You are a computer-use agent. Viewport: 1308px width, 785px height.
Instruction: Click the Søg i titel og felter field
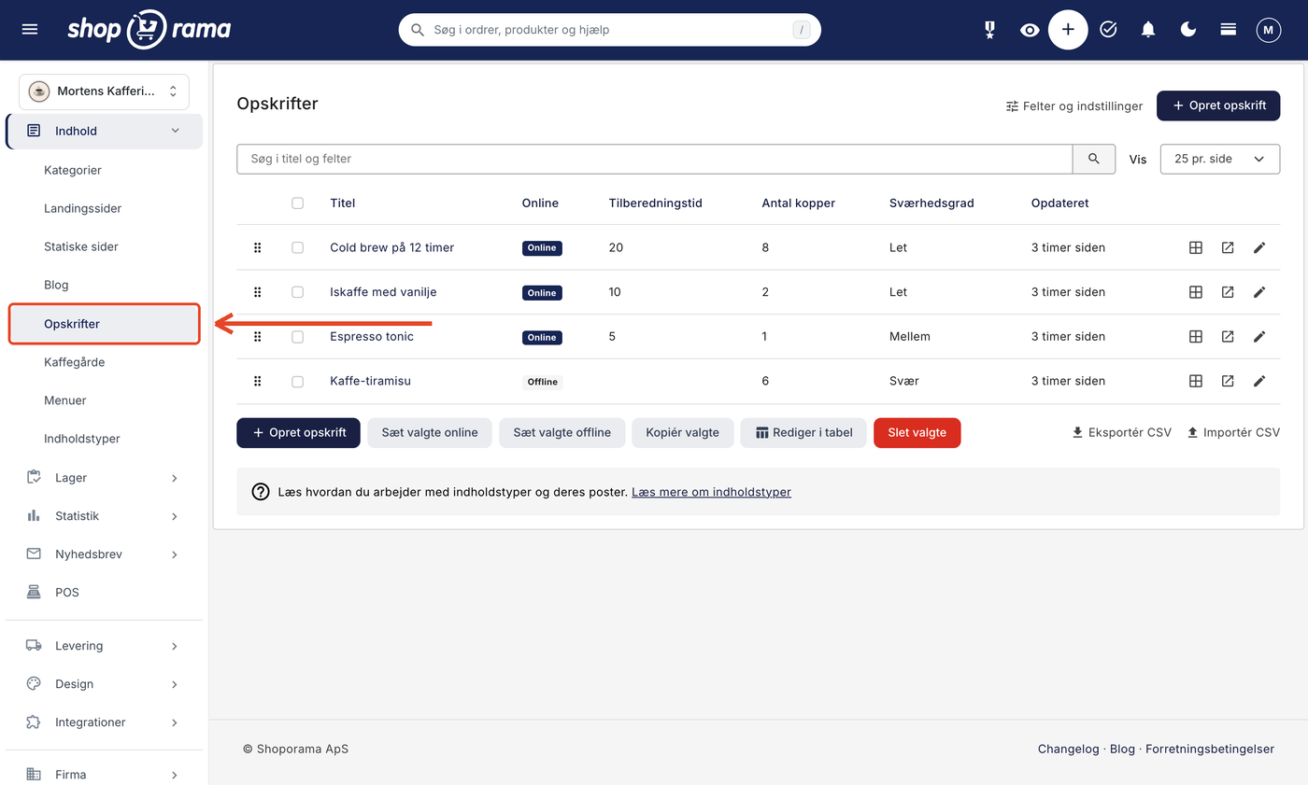(x=654, y=159)
